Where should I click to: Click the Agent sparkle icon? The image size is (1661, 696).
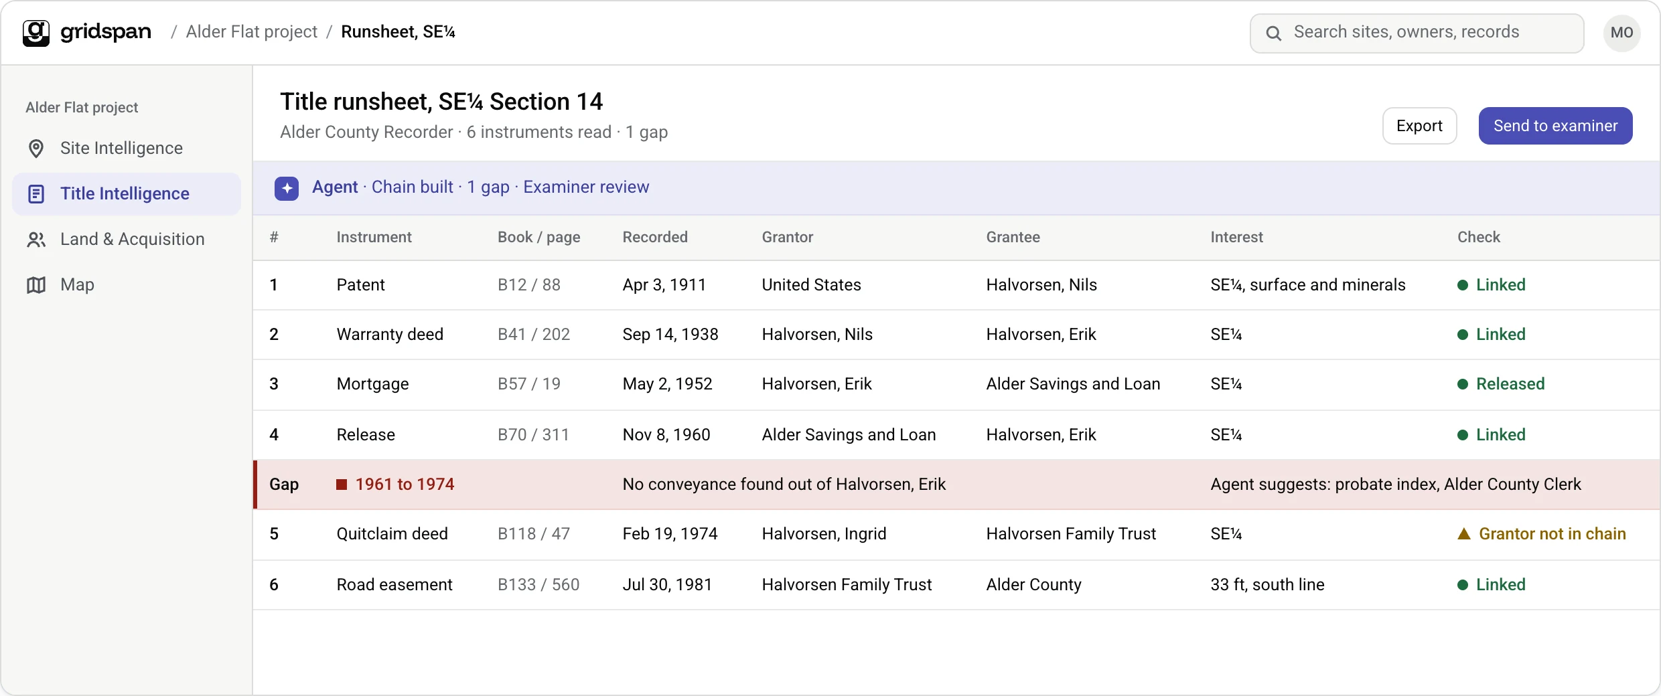(x=287, y=188)
